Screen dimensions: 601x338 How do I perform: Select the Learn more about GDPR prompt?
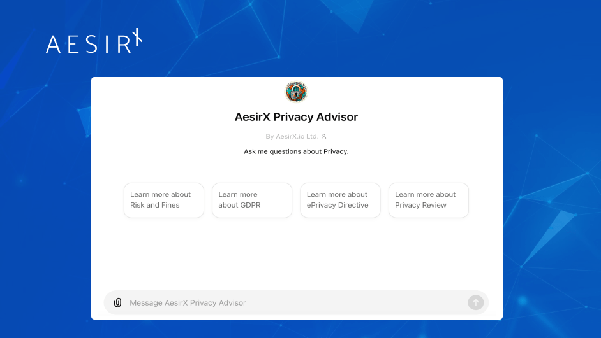pos(252,201)
